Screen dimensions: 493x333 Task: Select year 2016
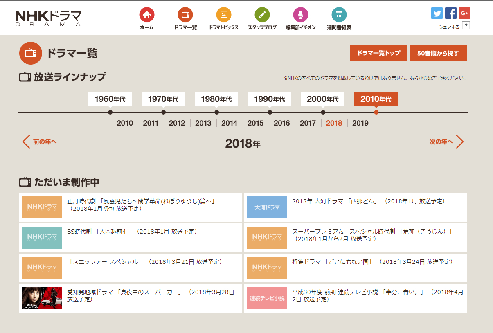(282, 123)
